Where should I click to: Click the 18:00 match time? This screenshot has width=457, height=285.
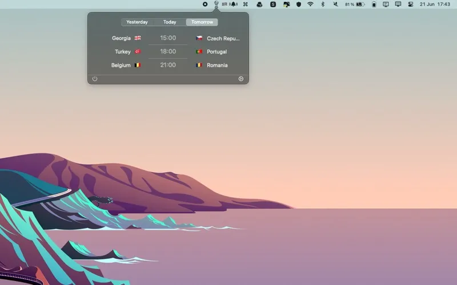click(168, 51)
